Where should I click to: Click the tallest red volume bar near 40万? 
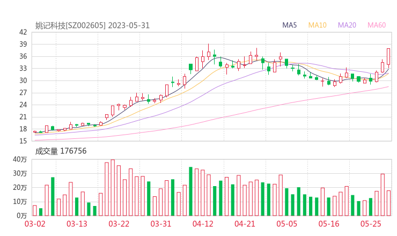pos(113,188)
